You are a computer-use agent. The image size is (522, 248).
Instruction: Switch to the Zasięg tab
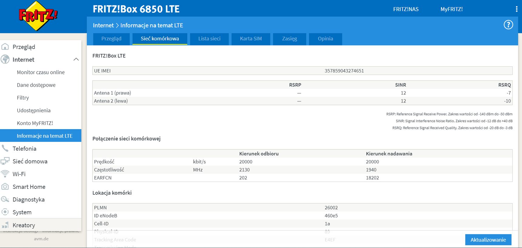pyautogui.click(x=290, y=39)
